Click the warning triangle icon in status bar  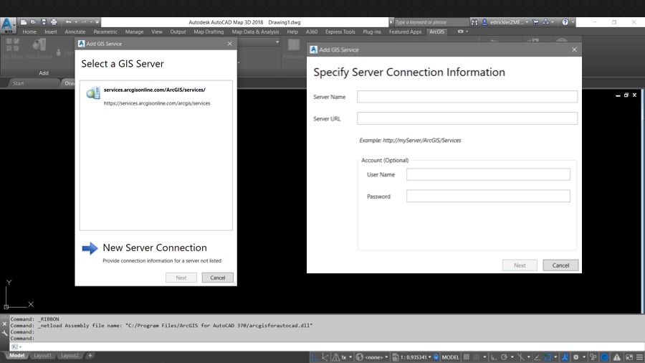617,357
